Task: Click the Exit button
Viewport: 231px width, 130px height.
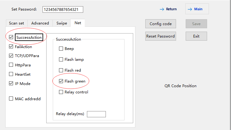Action: (196, 36)
